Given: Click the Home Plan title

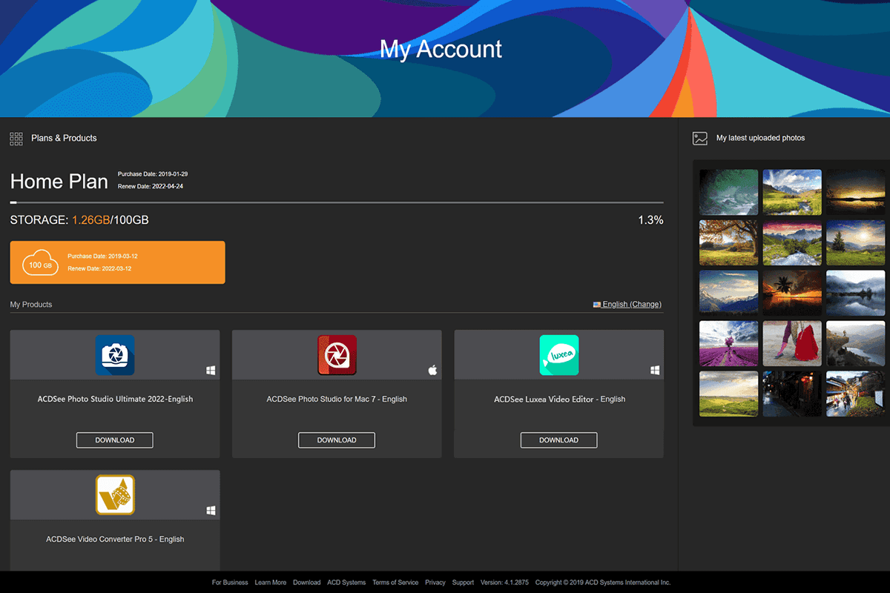Looking at the screenshot, I should (59, 182).
